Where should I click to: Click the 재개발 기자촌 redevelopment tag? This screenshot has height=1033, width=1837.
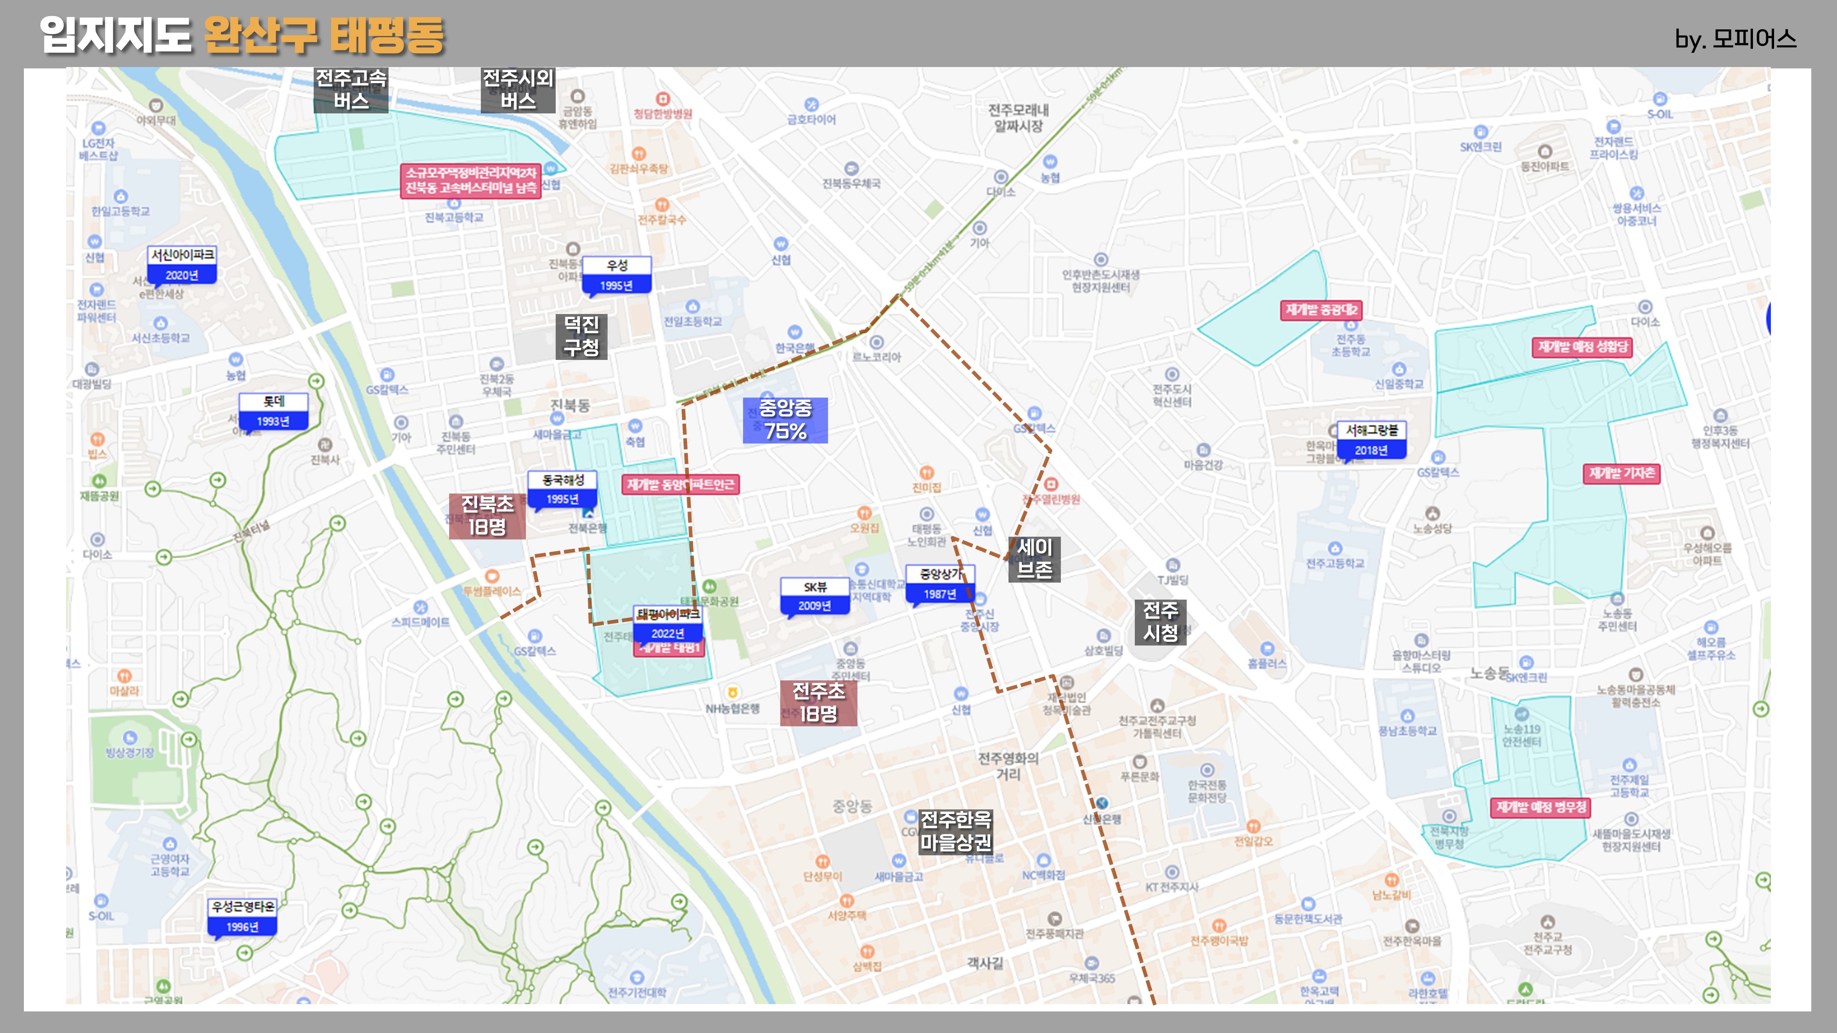pos(1622,473)
